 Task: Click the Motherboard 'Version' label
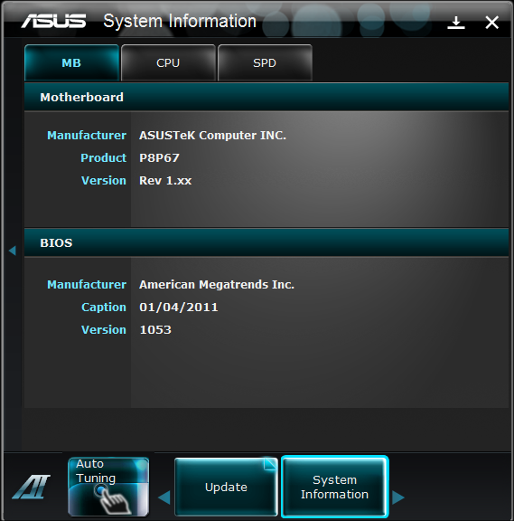[104, 180]
